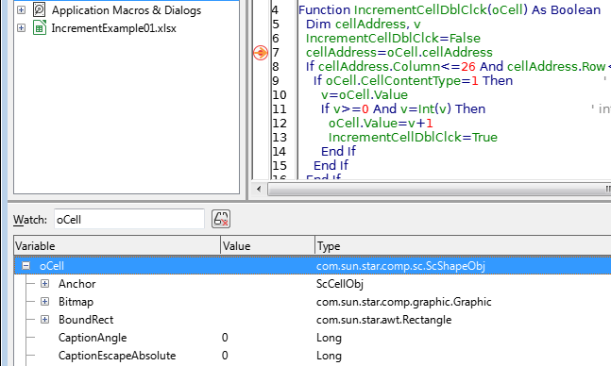Click line 4 Function IncrementCellDblClck declaration

pyautogui.click(x=450, y=9)
